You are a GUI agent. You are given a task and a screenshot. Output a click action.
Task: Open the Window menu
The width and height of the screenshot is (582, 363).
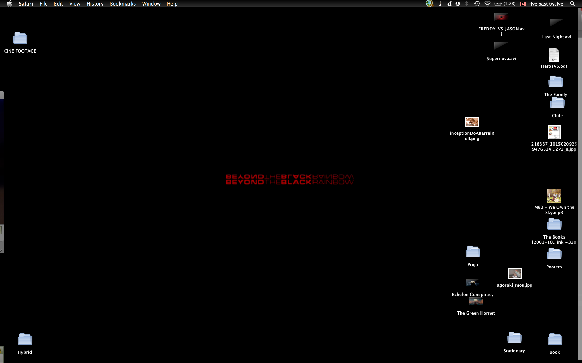(x=151, y=4)
